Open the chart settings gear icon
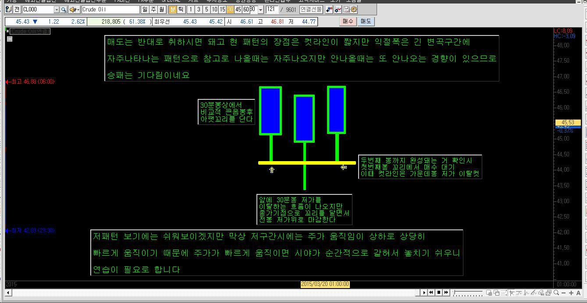The height and width of the screenshot is (303, 587). [x=354, y=9]
